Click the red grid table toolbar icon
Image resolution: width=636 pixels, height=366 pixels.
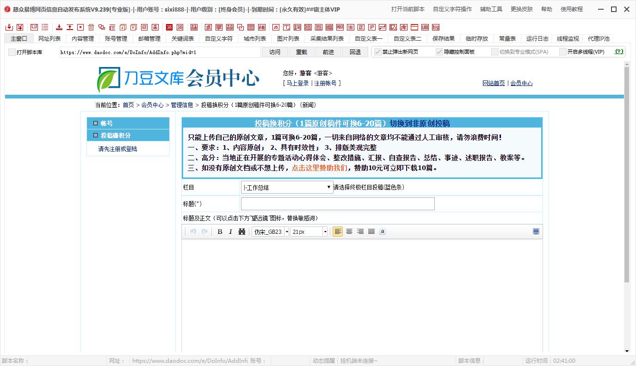251,27
